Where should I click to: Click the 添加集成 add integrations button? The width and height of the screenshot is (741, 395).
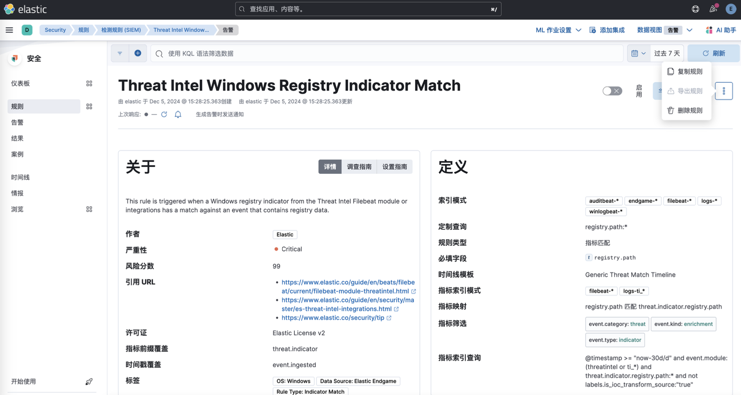tap(607, 30)
